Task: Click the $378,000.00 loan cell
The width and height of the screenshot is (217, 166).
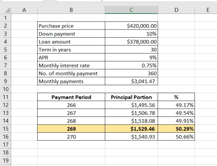Action: coord(131,41)
